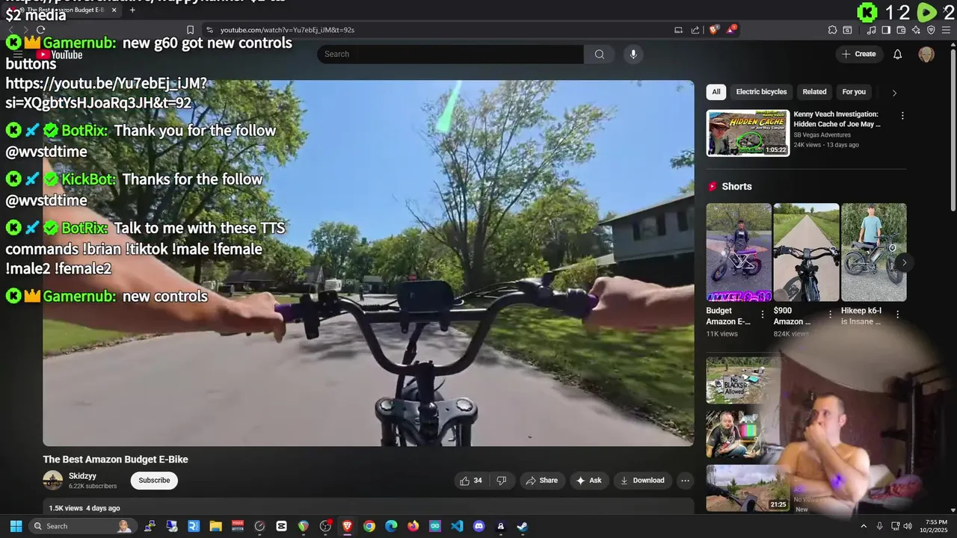
Task: Click the Create button
Action: (859, 54)
